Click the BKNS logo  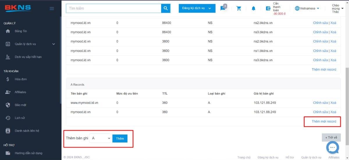point(18,8)
